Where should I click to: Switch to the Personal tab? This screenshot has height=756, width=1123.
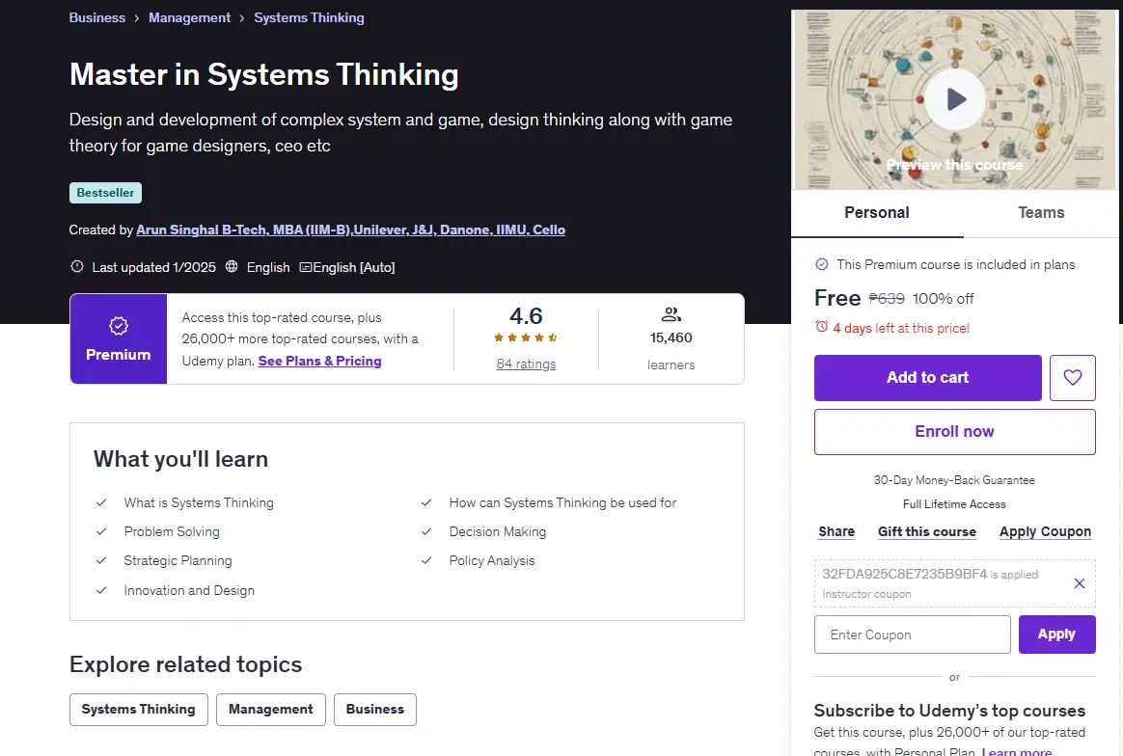tap(877, 212)
